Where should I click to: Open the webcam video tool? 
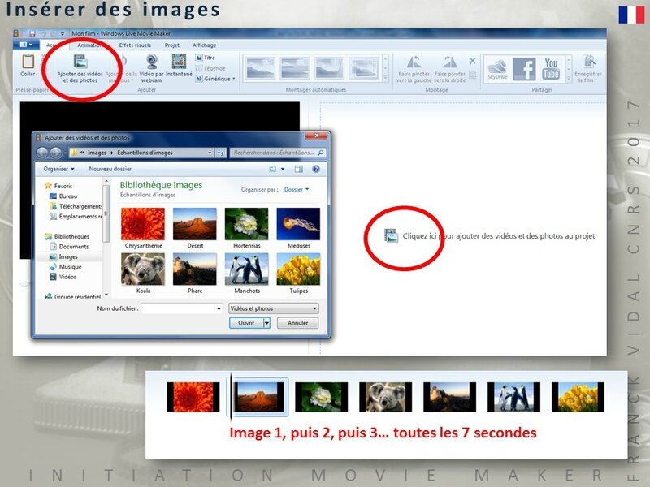151,63
